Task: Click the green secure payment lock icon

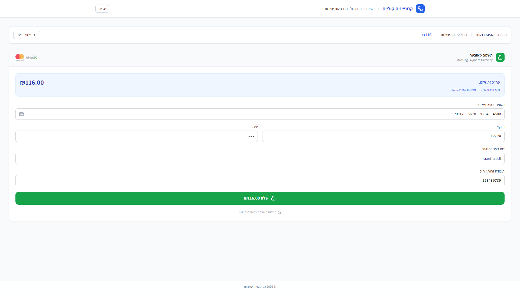Action: [x=500, y=57]
